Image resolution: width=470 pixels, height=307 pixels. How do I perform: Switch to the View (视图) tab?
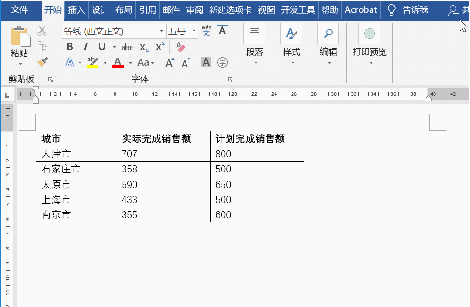point(266,10)
